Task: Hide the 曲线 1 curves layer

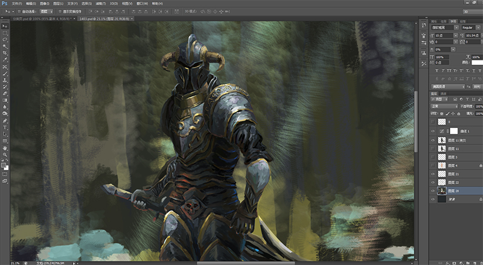Action: [x=433, y=131]
